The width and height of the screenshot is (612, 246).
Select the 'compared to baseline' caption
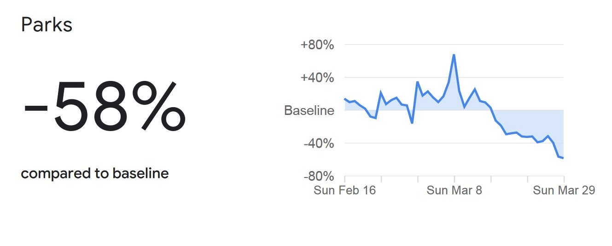94,174
